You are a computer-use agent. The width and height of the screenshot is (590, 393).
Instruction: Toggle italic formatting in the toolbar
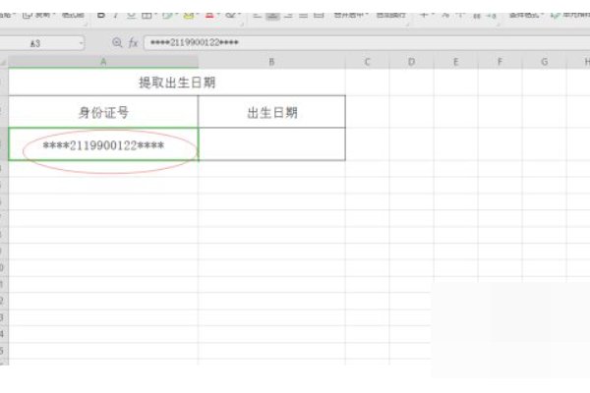pos(116,16)
